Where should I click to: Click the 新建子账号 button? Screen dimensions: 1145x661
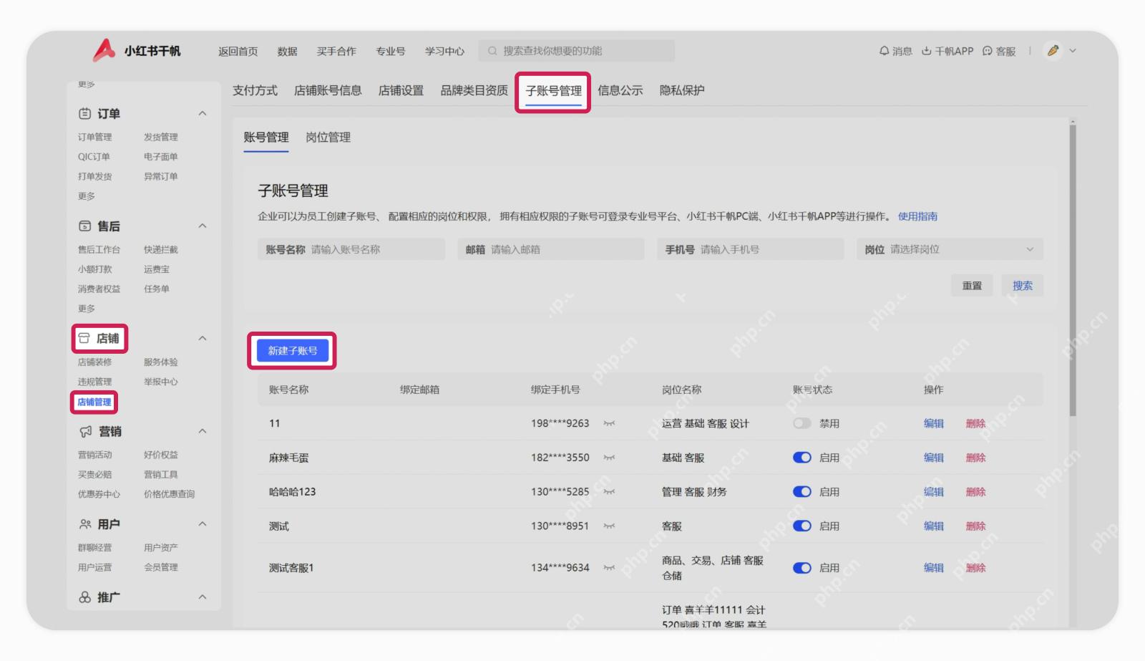point(293,351)
